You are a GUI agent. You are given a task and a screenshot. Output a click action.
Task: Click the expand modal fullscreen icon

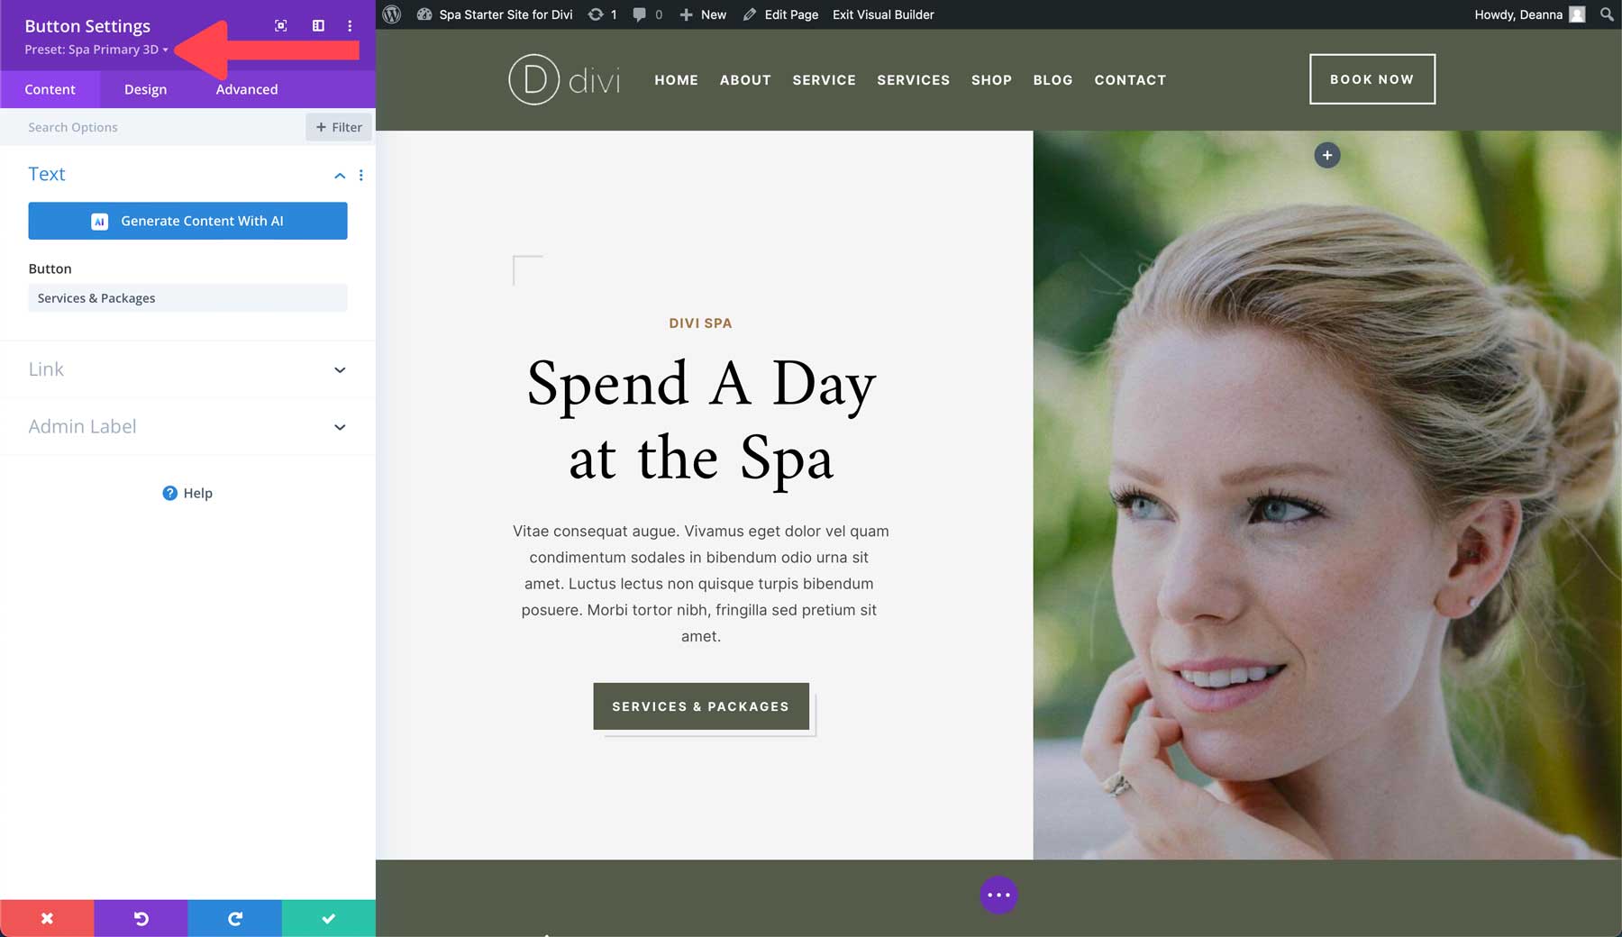[281, 26]
